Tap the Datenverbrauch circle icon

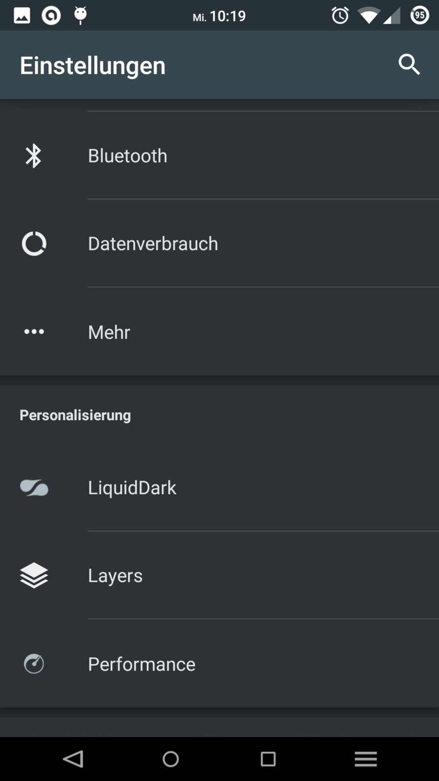pyautogui.click(x=34, y=244)
